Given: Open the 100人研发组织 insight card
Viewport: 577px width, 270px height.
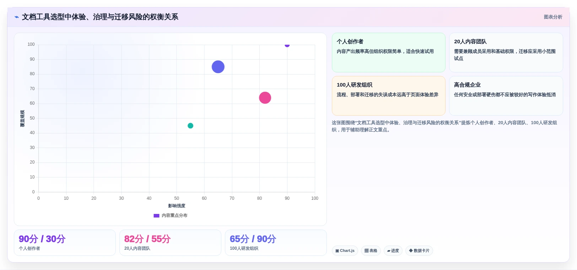Looking at the screenshot, I should click(x=389, y=96).
